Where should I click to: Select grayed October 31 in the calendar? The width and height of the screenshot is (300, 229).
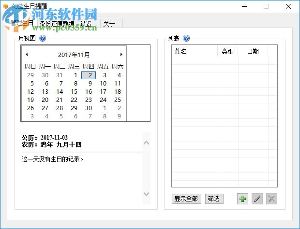point(60,75)
